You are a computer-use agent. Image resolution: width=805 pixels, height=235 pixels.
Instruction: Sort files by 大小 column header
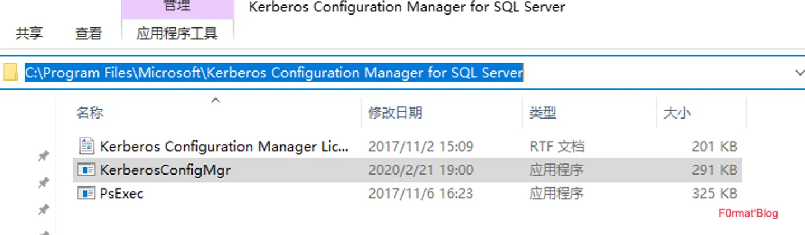[x=677, y=113]
